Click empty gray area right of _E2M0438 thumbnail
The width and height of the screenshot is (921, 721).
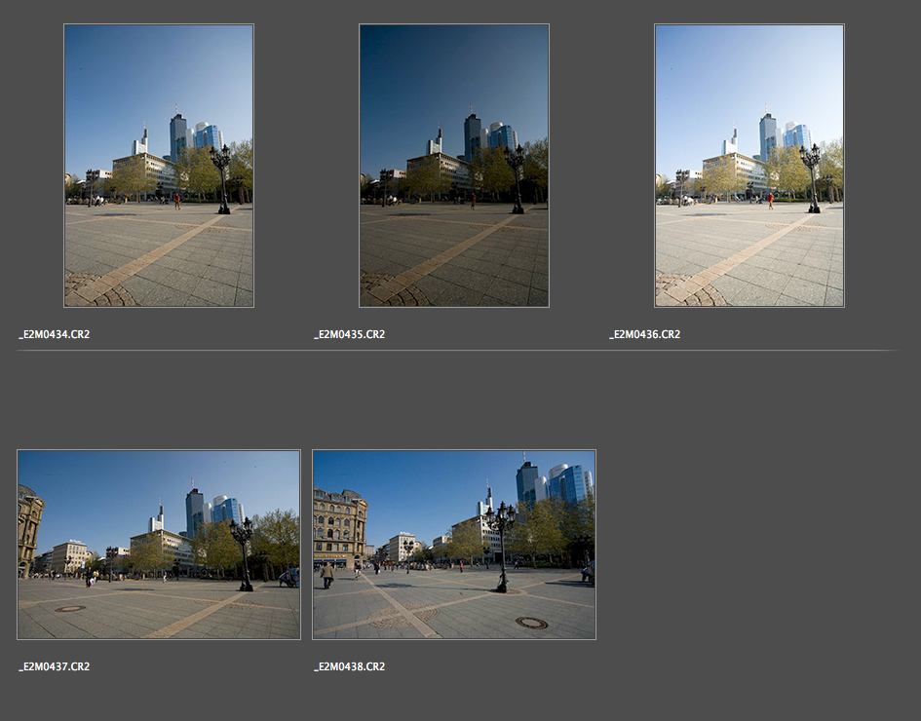pyautogui.click(x=750, y=546)
